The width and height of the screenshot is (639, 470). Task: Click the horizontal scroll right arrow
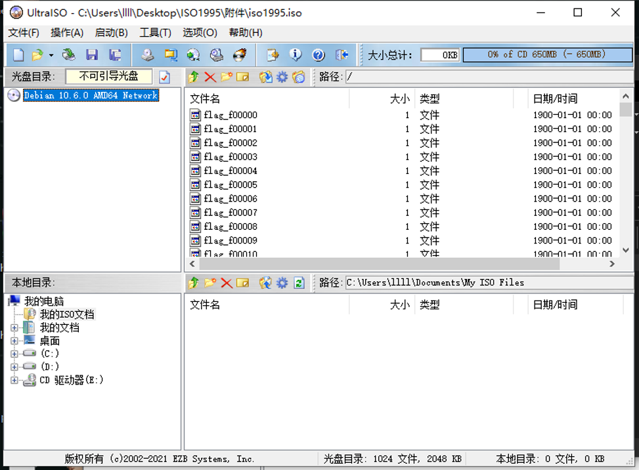click(611, 264)
